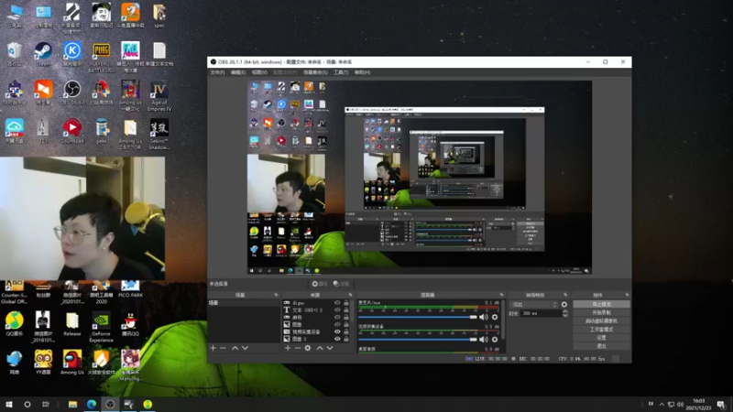Open the Kugou music K icon
The height and width of the screenshot is (412, 733).
pos(72,55)
